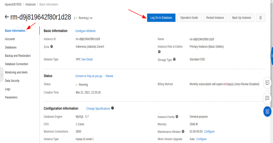Click the collapse panel icon on right edge
Image resolution: width=273 pixels, height=143 pixels.
(x=267, y=83)
